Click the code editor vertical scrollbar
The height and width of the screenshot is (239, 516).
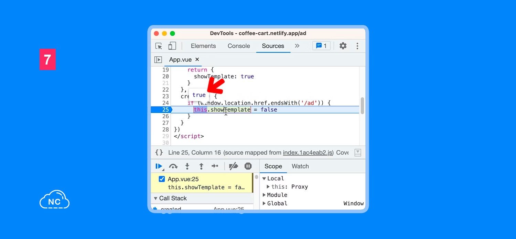[362, 106]
